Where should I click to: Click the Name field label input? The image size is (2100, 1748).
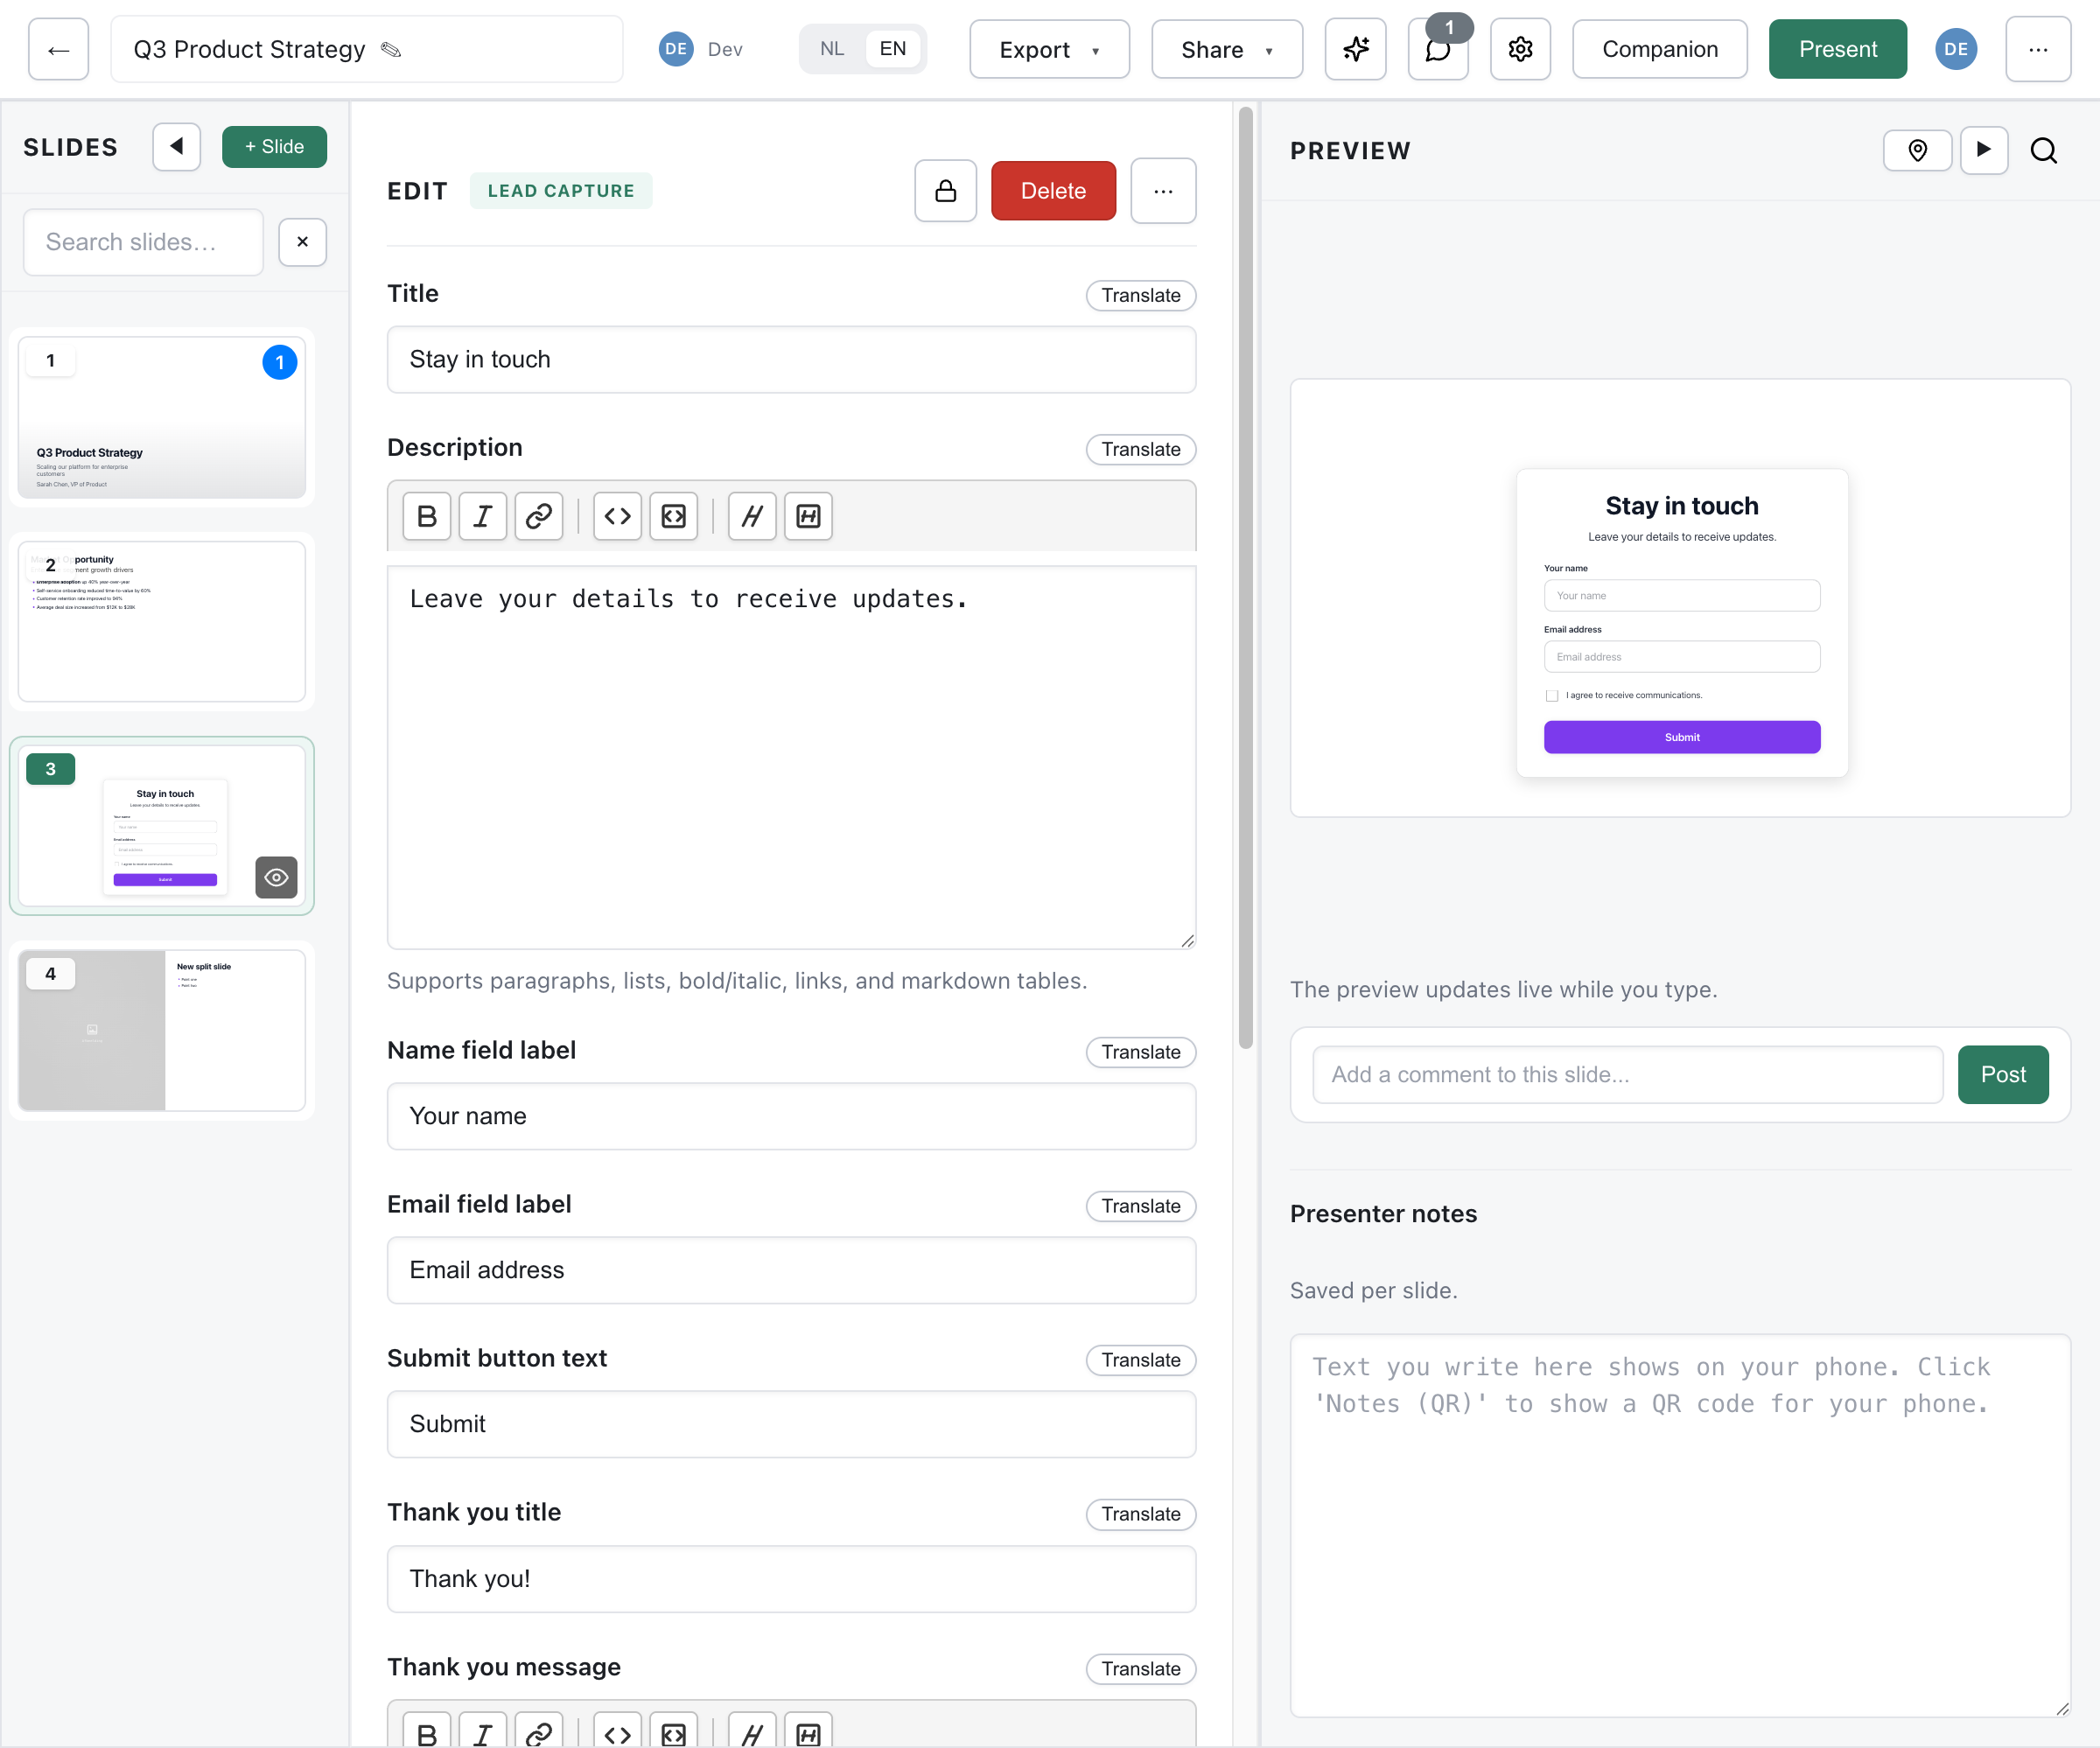pyautogui.click(x=791, y=1116)
